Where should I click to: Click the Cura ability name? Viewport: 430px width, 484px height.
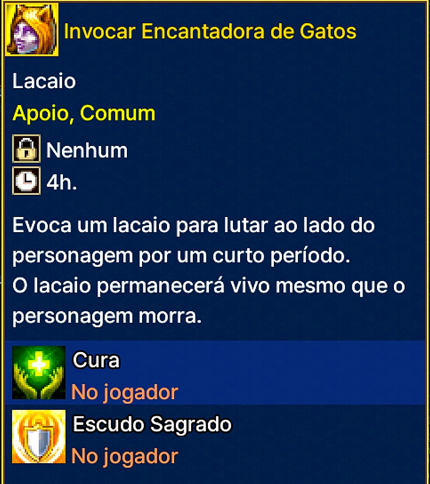click(x=96, y=360)
